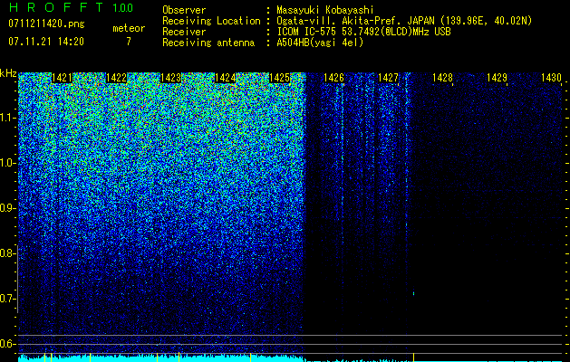Click the 1421 time marker

tap(62, 78)
